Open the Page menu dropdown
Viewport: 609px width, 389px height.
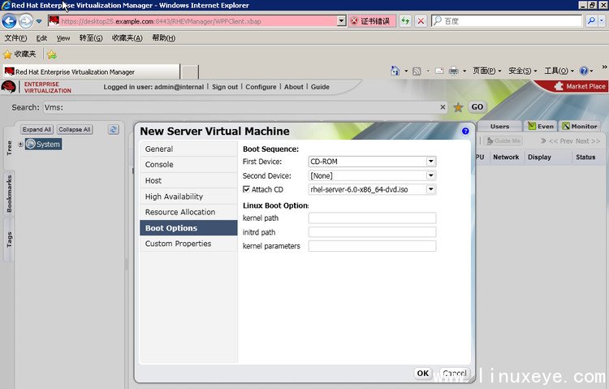pyautogui.click(x=486, y=71)
